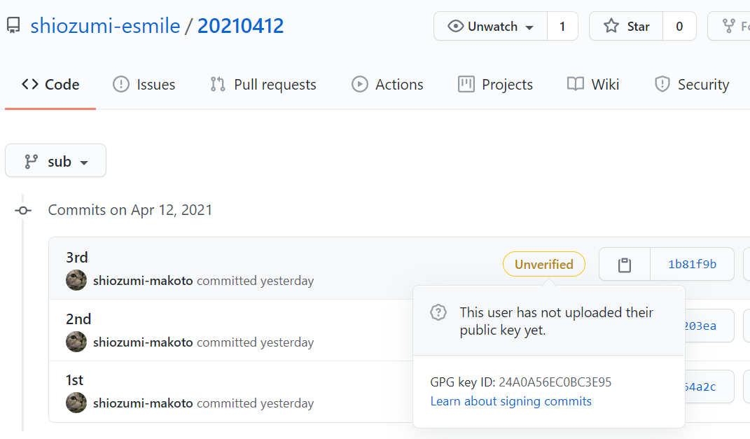The image size is (750, 439).
Task: Click the avatar next to the 1st commit
Action: (76, 403)
